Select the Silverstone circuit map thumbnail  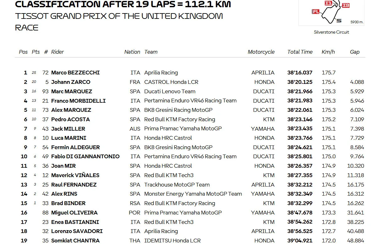(331, 13)
